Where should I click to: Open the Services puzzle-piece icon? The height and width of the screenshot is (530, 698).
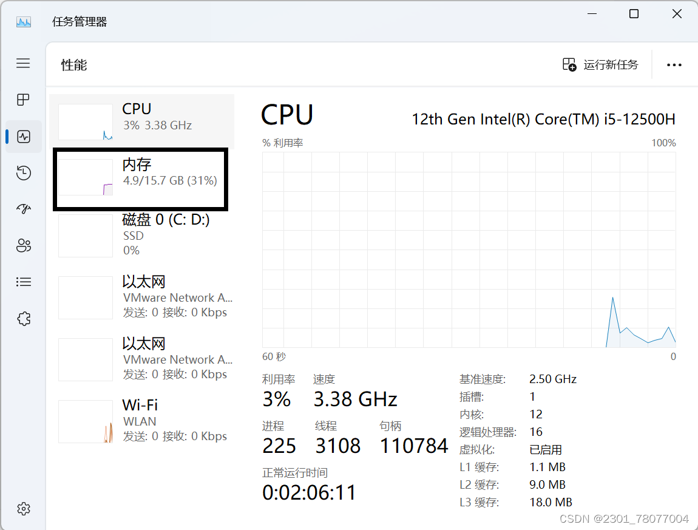pos(24,319)
